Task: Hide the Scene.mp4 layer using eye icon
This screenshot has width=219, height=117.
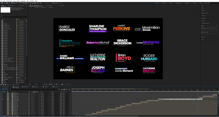Action: pyautogui.click(x=1, y=99)
